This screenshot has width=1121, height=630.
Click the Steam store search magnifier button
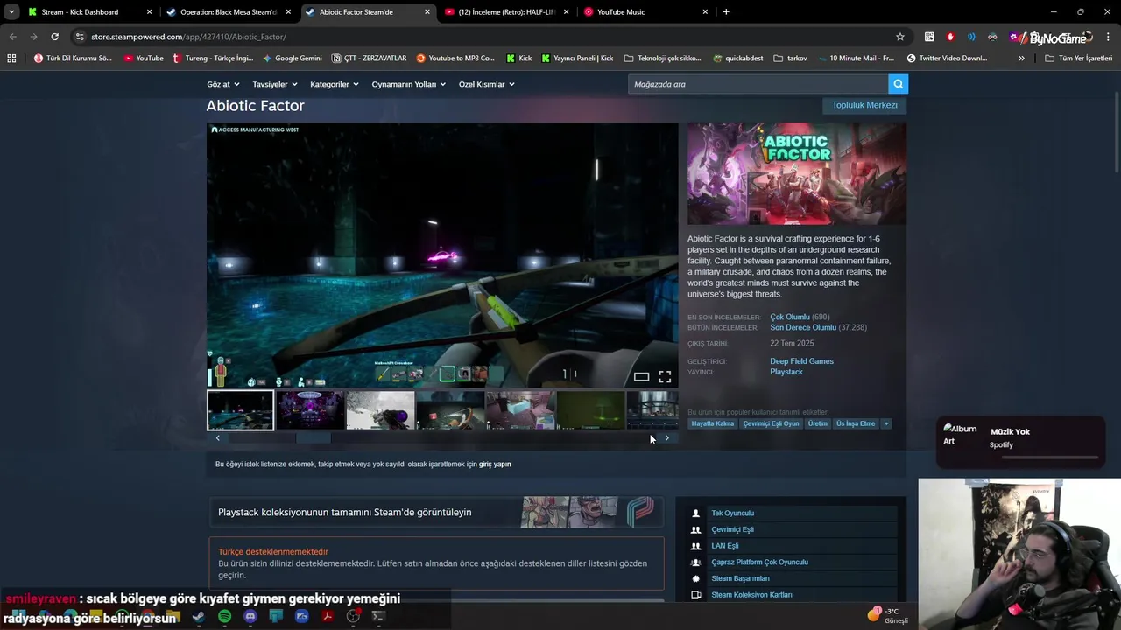898,84
